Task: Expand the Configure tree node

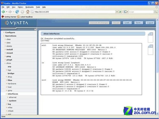Action: (4, 32)
